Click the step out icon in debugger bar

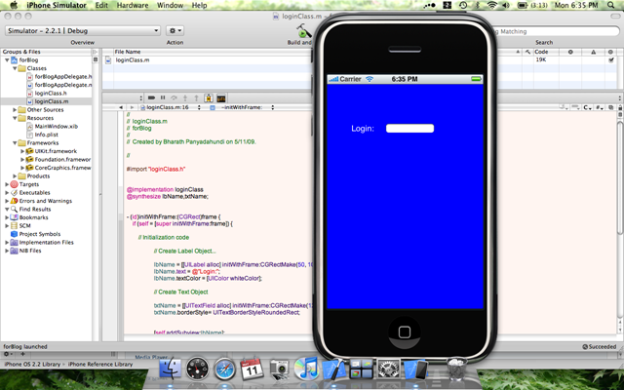click(x=196, y=97)
